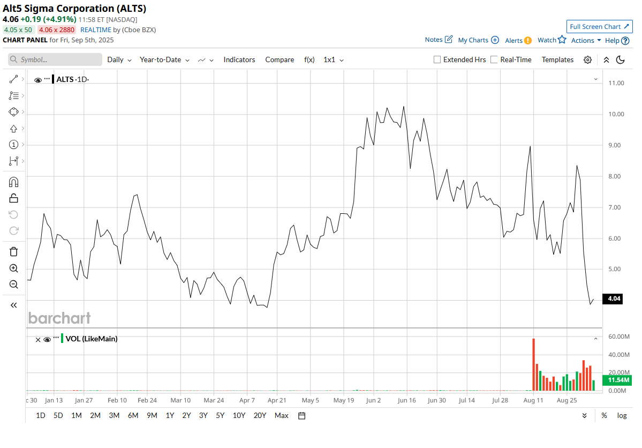Toggle the lock drawings padlock

(13, 198)
